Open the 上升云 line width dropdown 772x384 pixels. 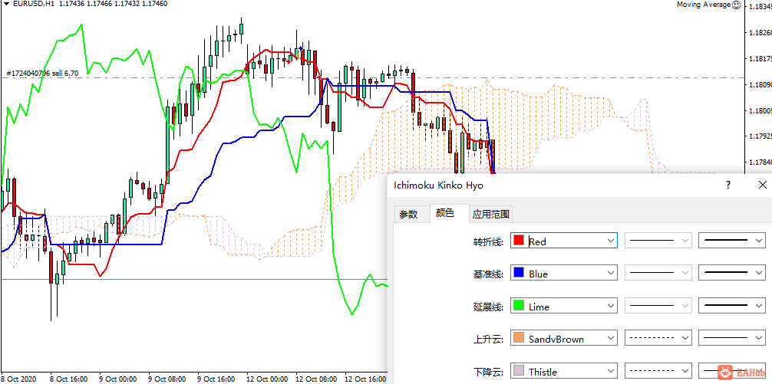tap(732, 338)
